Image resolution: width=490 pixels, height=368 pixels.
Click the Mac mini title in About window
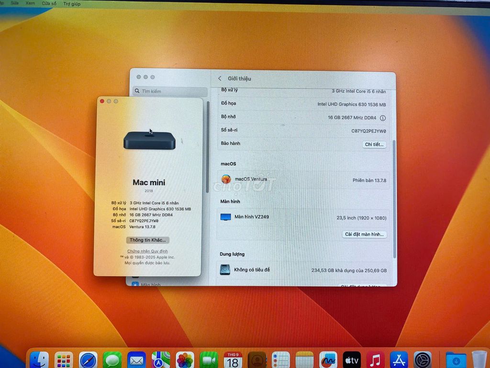tap(149, 183)
